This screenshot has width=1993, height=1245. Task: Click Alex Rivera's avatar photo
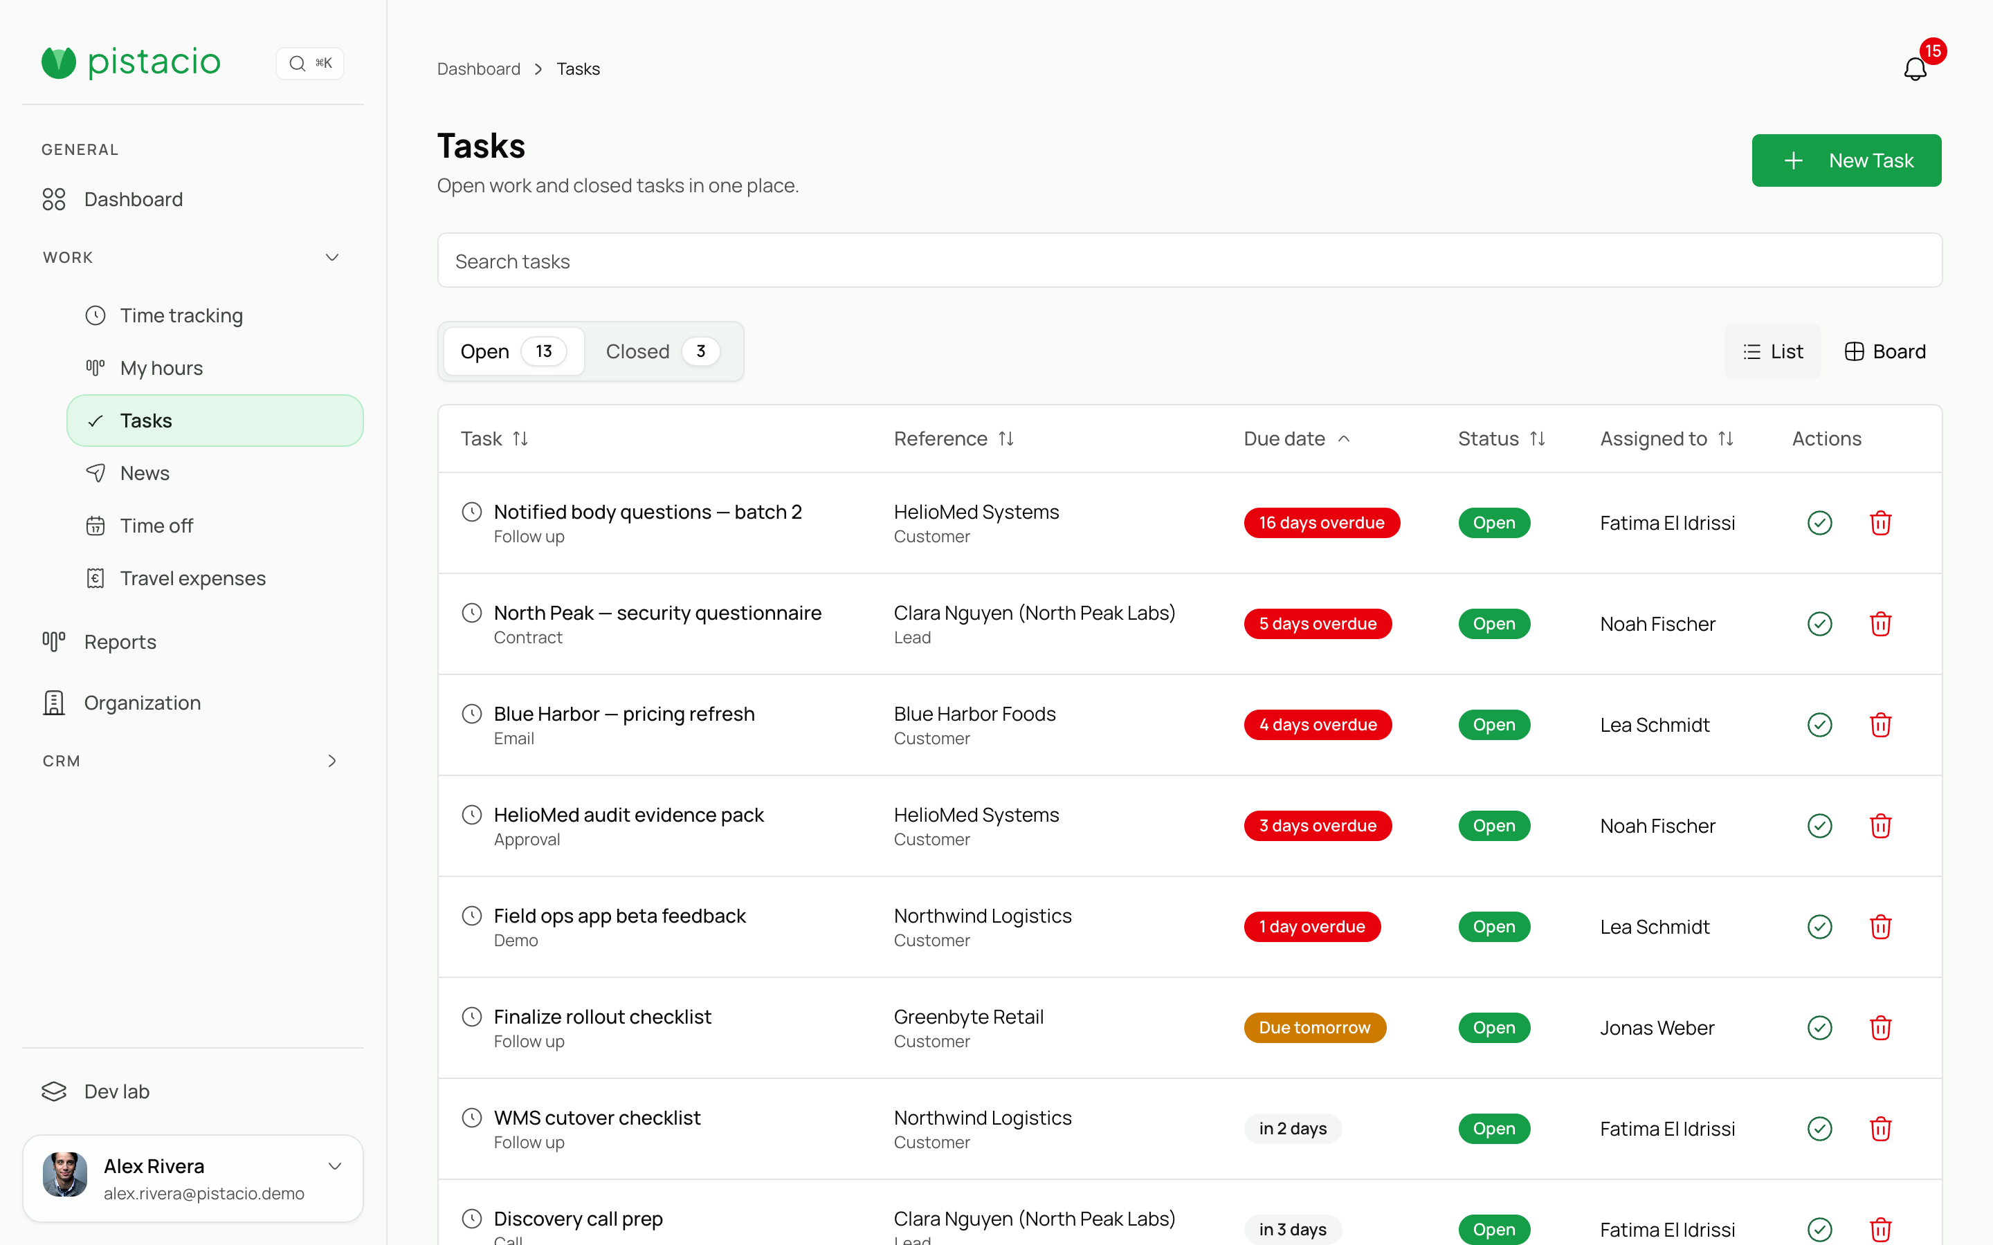(65, 1175)
